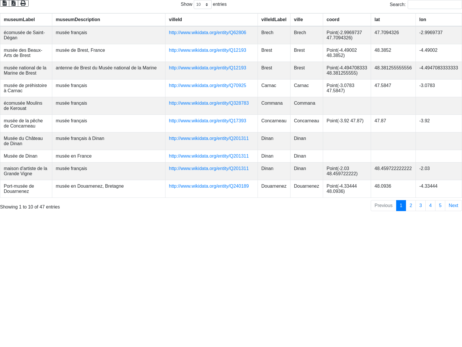Print the museum table
This screenshot has width=462, height=347.
point(23,3)
